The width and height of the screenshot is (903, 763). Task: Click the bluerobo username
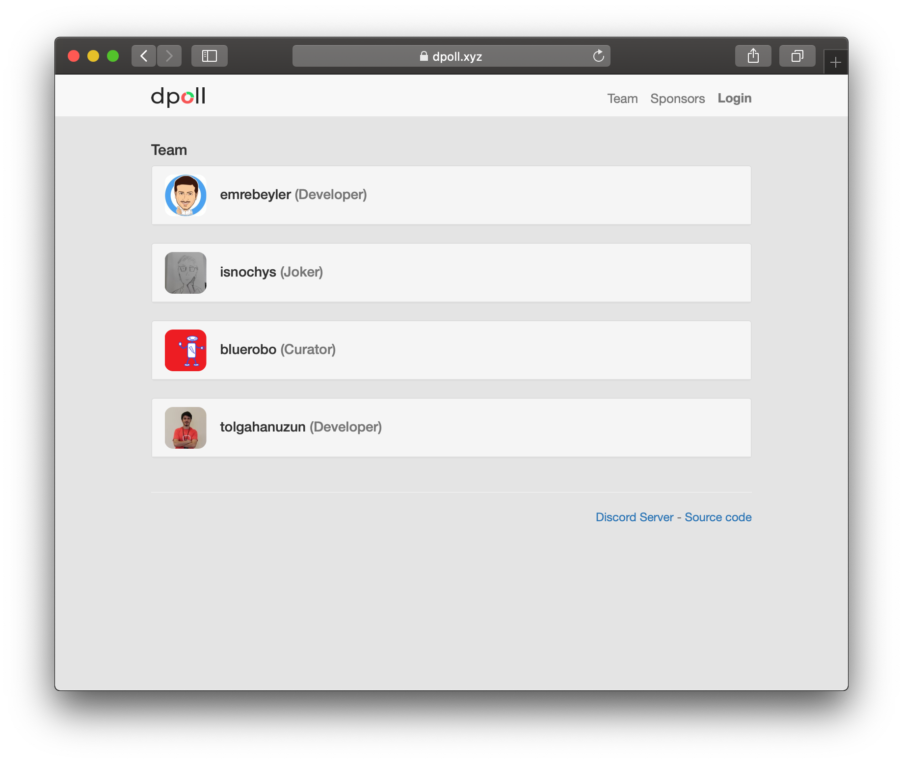[x=248, y=350]
